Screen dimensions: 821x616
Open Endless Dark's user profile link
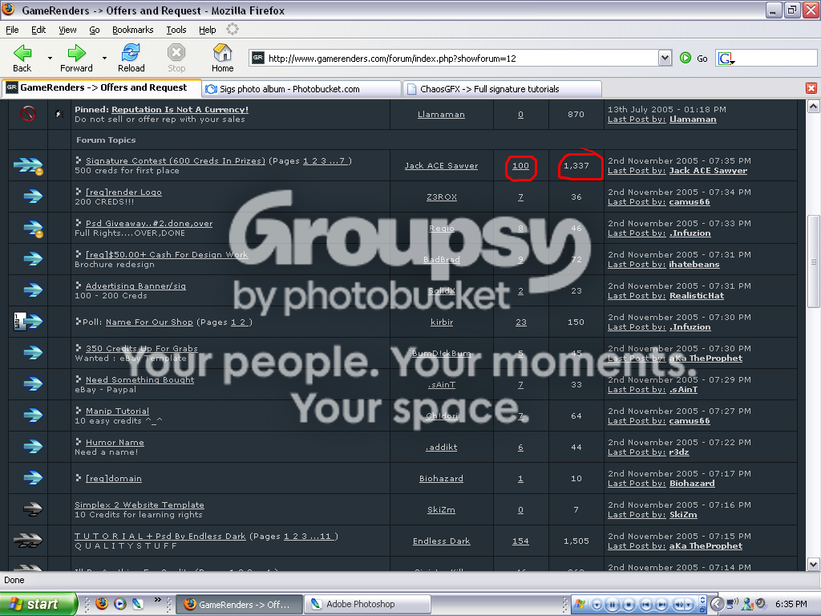[441, 541]
